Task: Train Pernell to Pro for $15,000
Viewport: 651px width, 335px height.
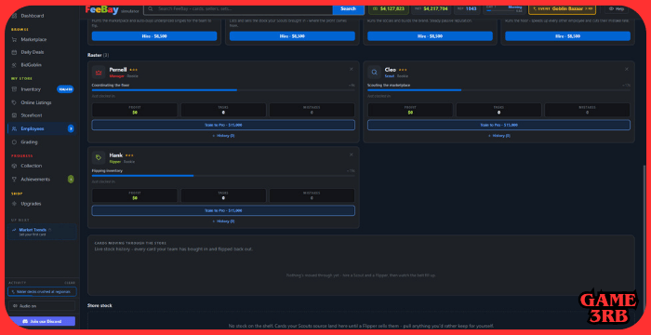Action: point(223,125)
